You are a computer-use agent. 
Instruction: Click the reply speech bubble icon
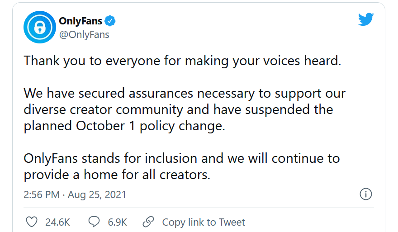(94, 222)
